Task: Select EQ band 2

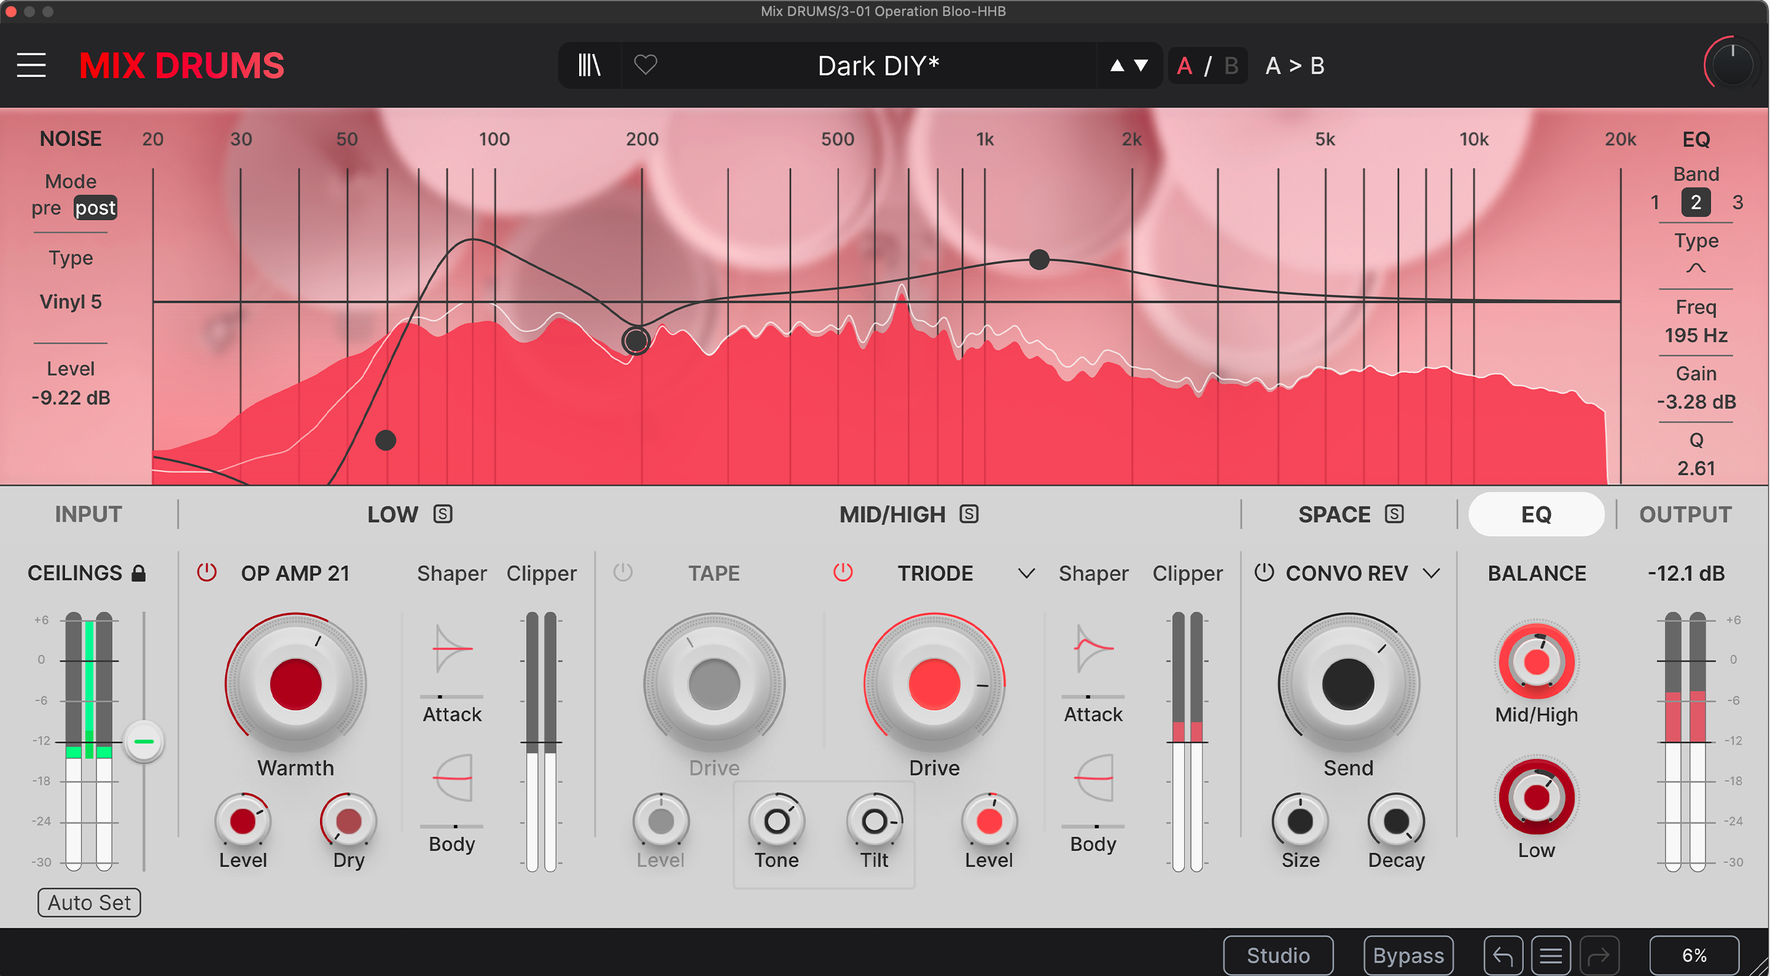Action: click(1696, 202)
